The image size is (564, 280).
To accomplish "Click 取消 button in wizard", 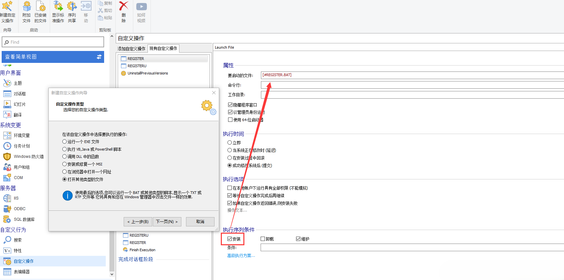I will click(200, 221).
